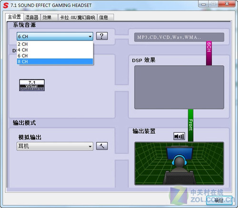Choose the highlighted 8 CH option
Viewport: 238px width, 208px height.
coord(55,61)
